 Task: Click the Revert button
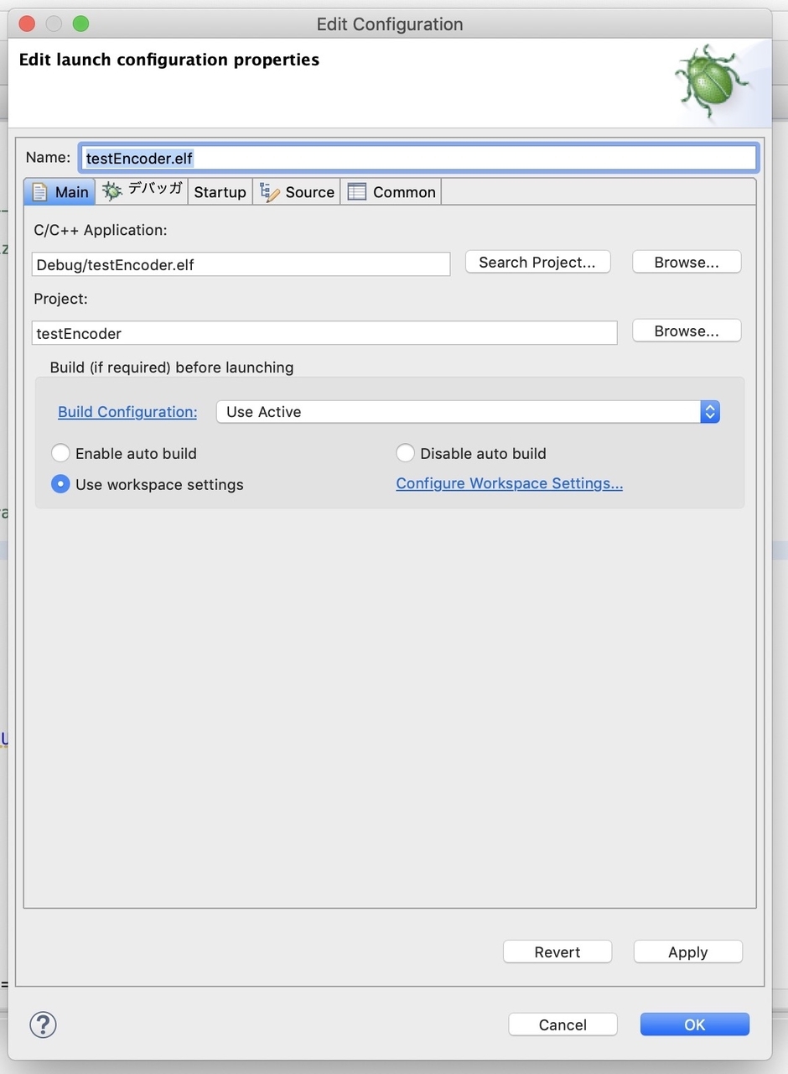[557, 951]
